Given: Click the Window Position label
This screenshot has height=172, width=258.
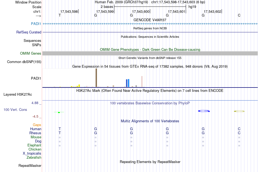Looking at the screenshot, I should (x=28, y=2).
